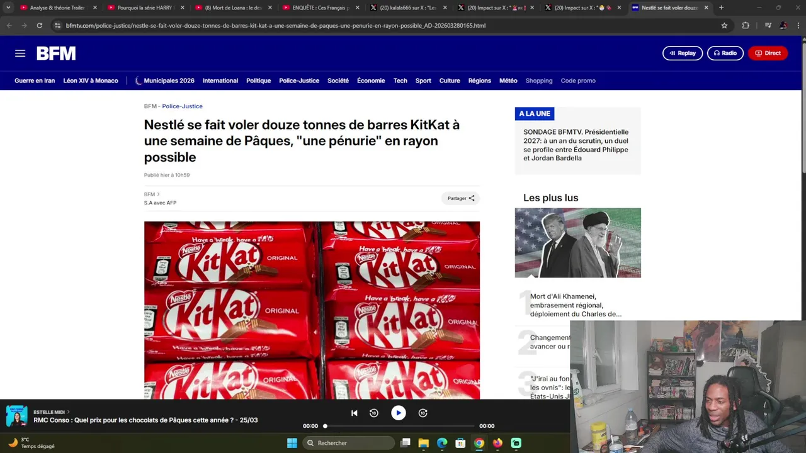
Task: Click the Chrome taskbar icon
Action: click(x=479, y=443)
